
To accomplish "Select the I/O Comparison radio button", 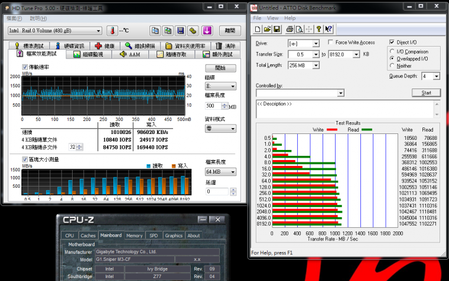I will (x=392, y=51).
